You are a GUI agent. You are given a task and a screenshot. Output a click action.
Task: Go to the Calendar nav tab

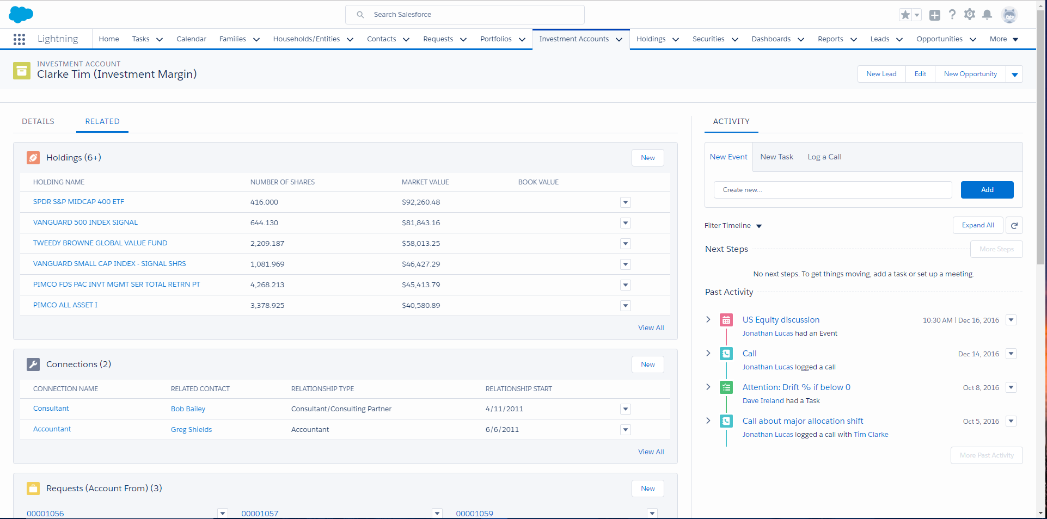click(191, 39)
